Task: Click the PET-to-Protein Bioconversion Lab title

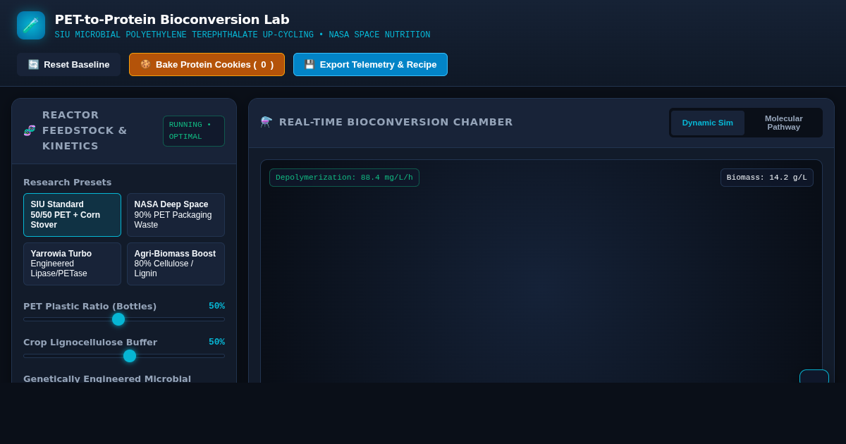Action: tap(172, 20)
